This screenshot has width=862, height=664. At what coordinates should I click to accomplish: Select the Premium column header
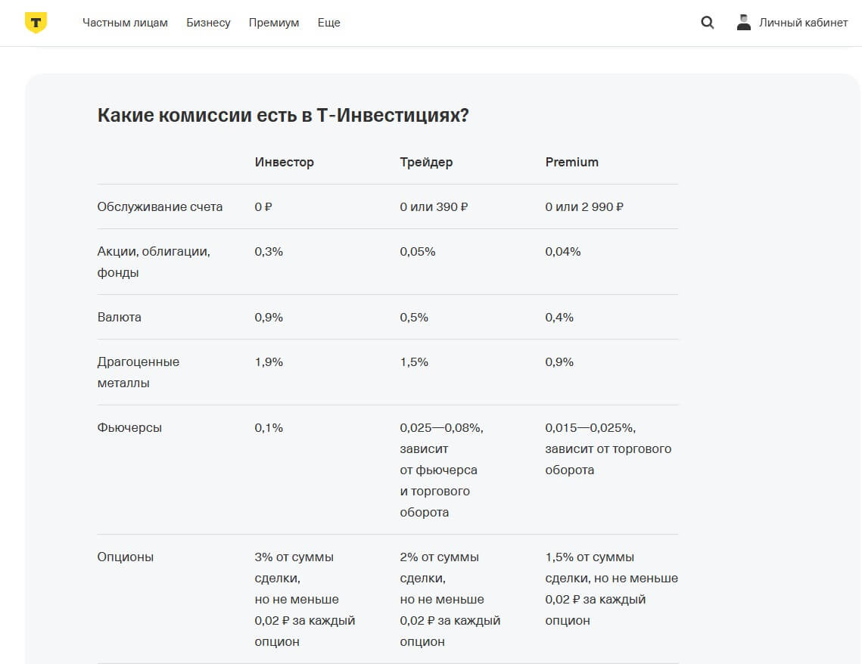(571, 162)
